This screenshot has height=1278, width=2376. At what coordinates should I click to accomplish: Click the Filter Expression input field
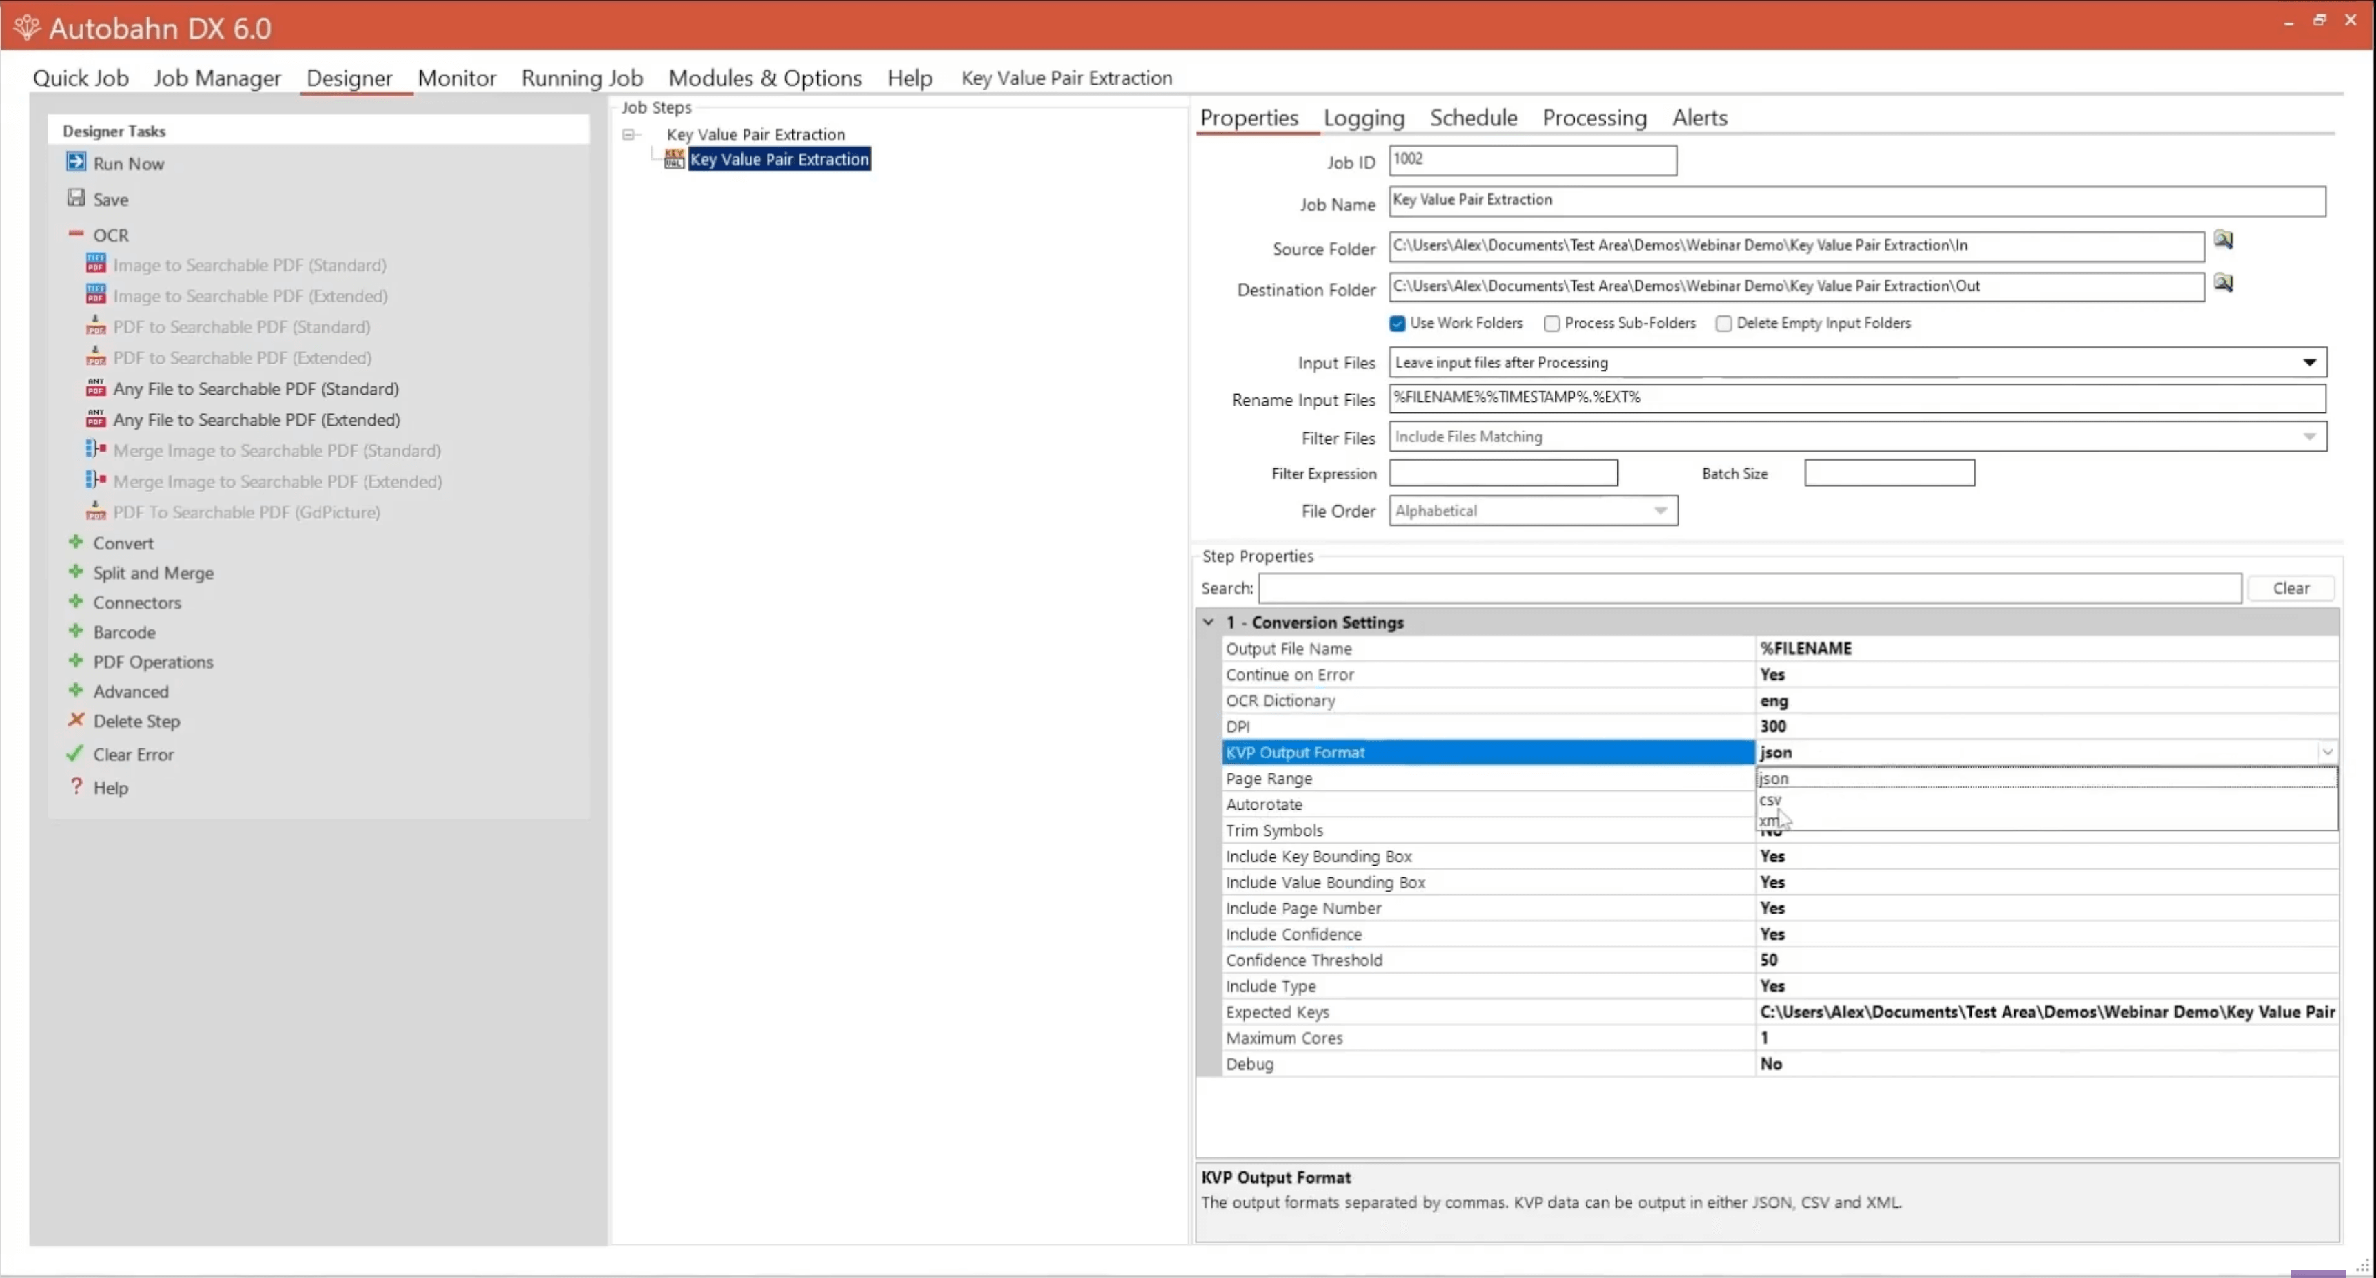tap(1502, 472)
